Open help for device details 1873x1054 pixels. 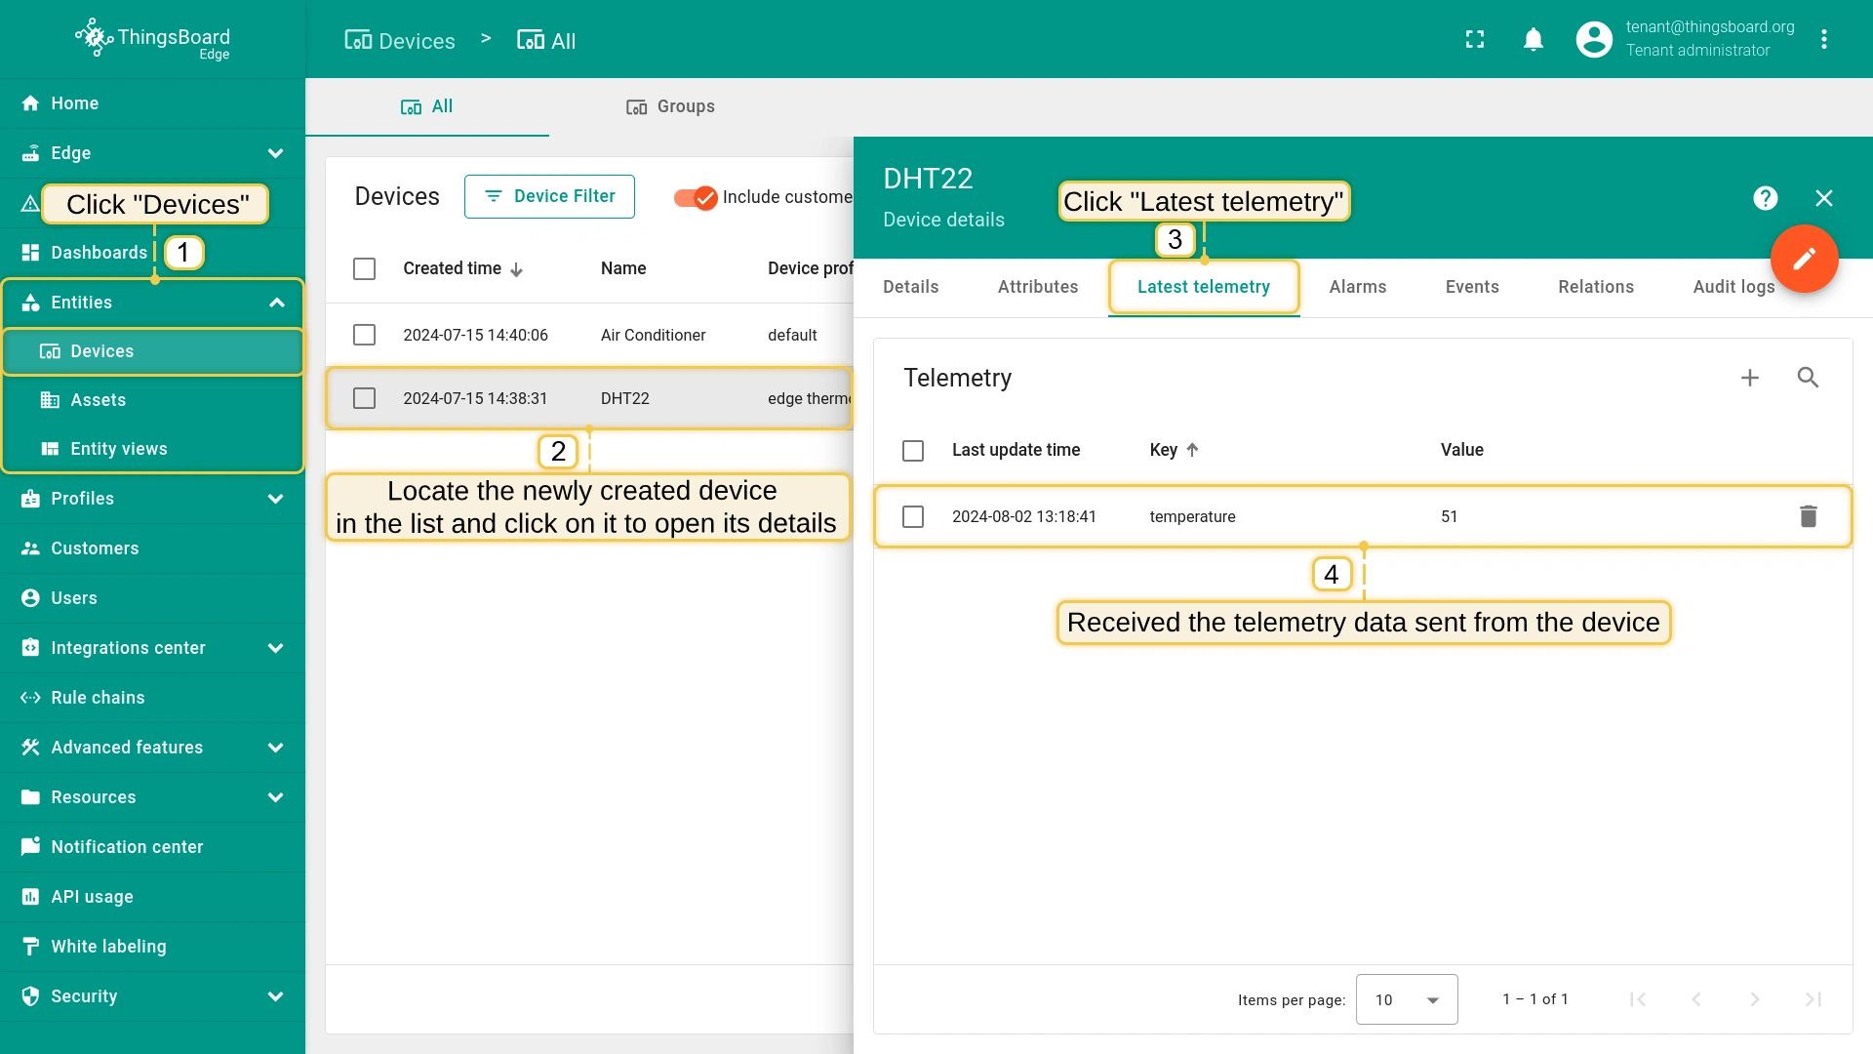click(1765, 198)
